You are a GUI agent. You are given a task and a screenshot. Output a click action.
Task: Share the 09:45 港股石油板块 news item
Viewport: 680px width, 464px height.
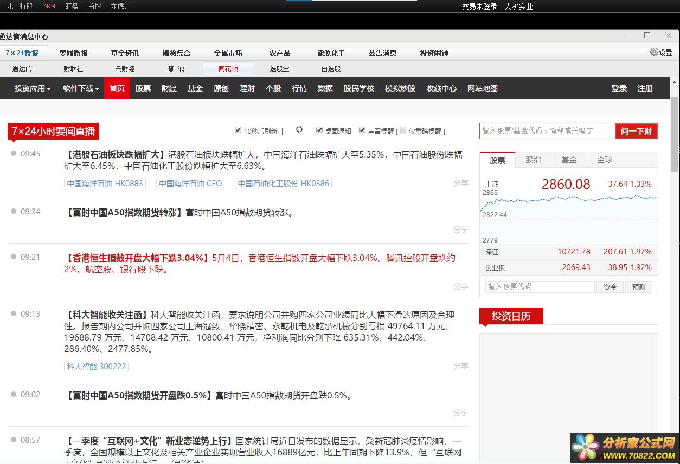[460, 184]
